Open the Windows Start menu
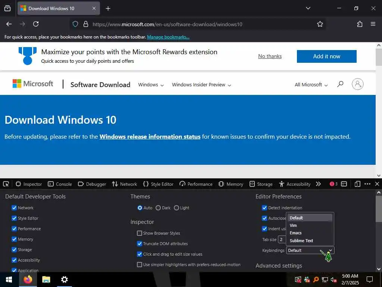Image resolution: width=382 pixels, height=287 pixels. point(9,280)
